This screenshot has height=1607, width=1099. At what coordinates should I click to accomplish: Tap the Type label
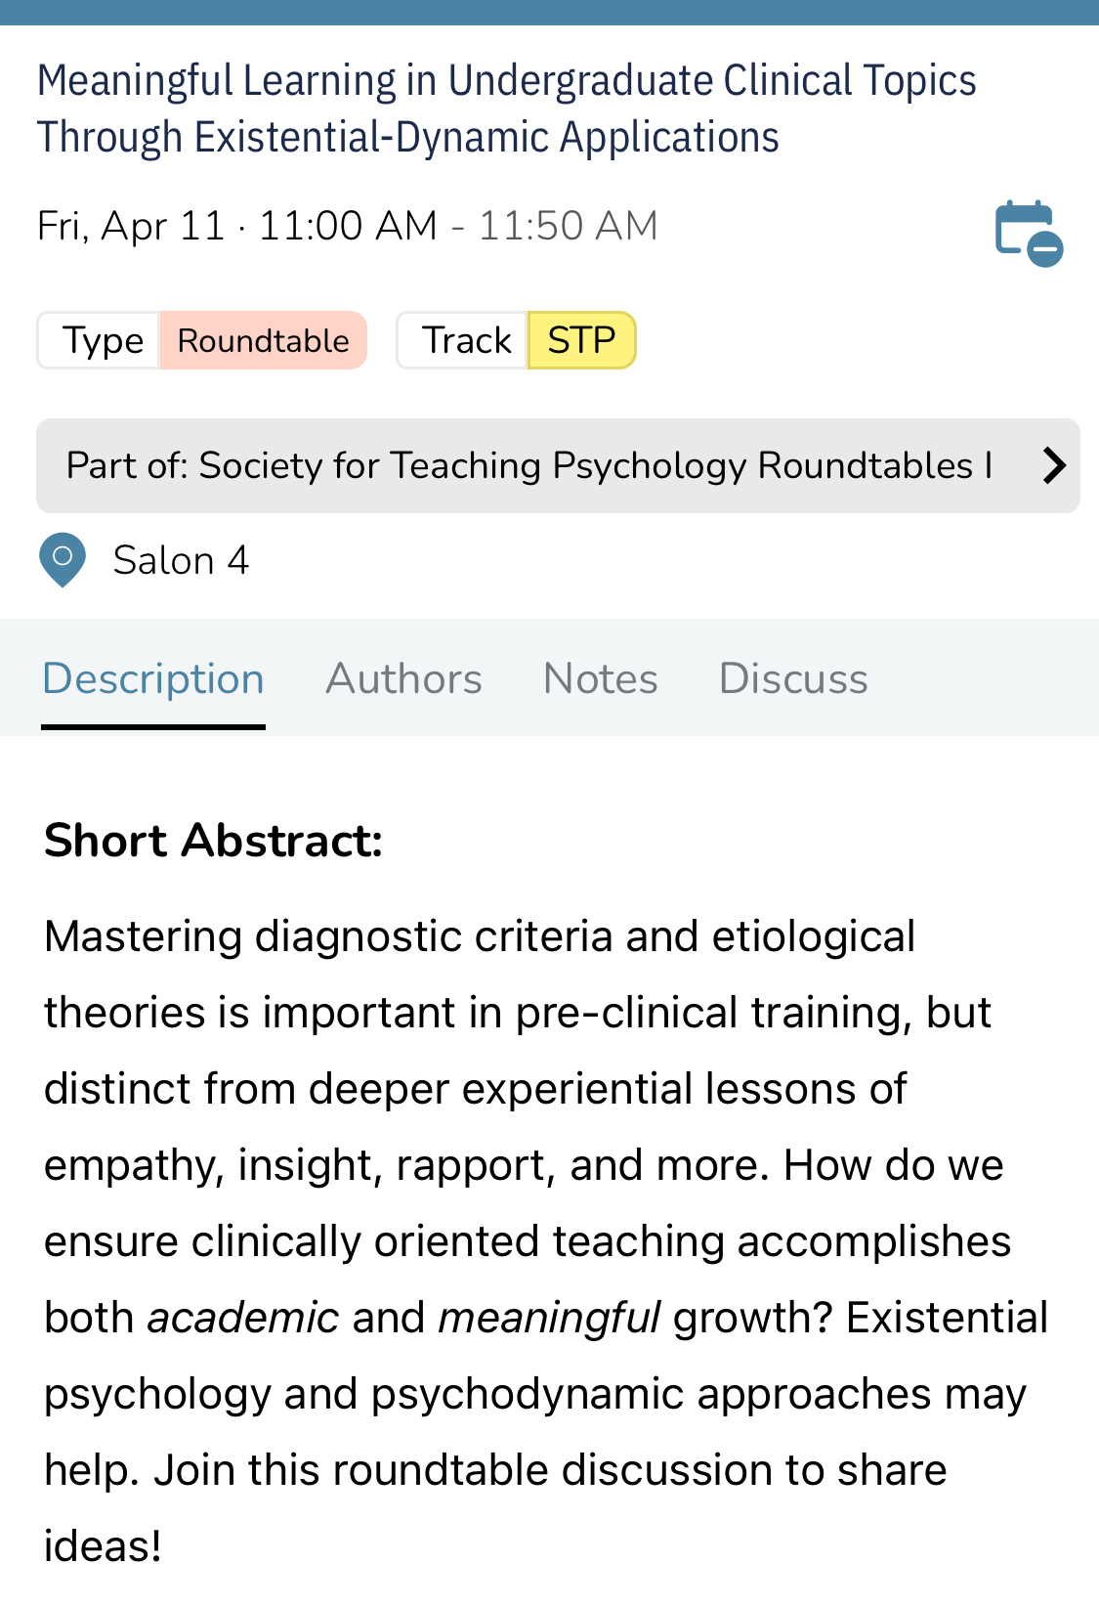[x=102, y=340]
